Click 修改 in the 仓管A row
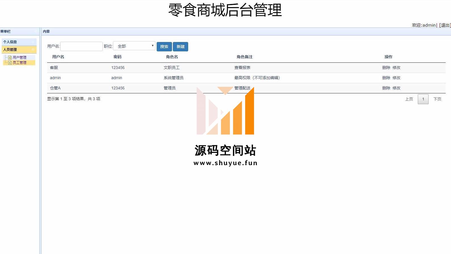 point(396,88)
